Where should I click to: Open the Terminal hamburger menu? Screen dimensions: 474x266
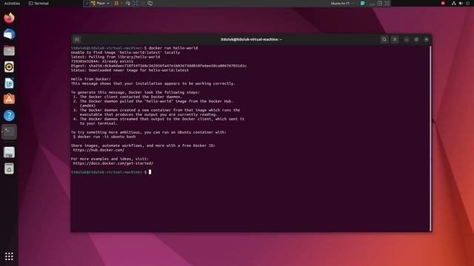pyautogui.click(x=395, y=39)
